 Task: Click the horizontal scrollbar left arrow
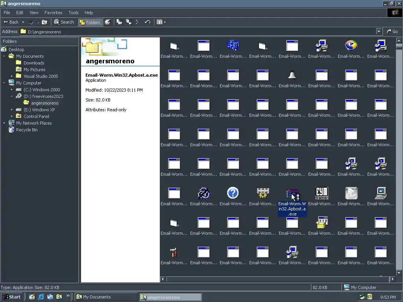tap(163, 279)
